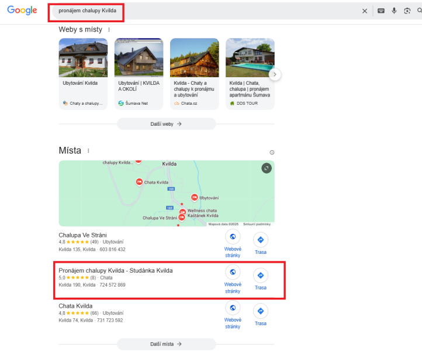Open 'Ubytování Kvilda' site card thumbnail

(83, 58)
